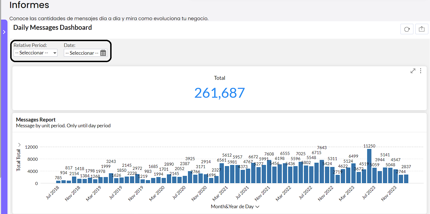Click the 'Daily Messages Dashboard' heading
This screenshot has height=214, width=430.
point(52,27)
